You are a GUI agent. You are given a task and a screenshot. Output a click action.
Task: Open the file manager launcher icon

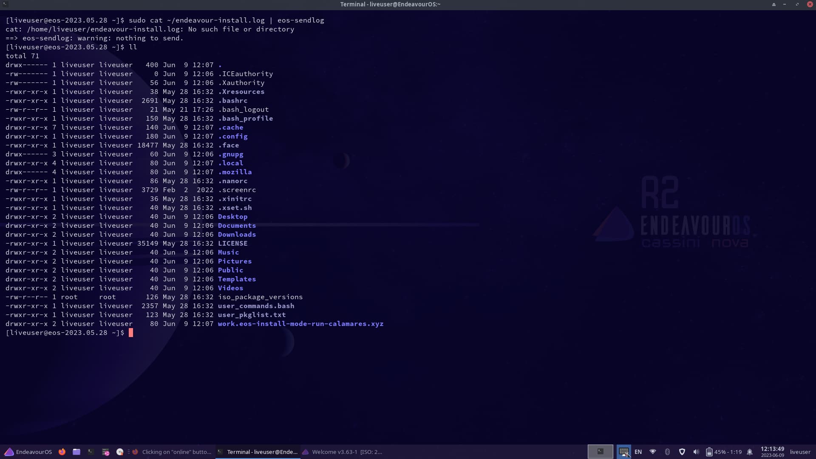click(76, 452)
